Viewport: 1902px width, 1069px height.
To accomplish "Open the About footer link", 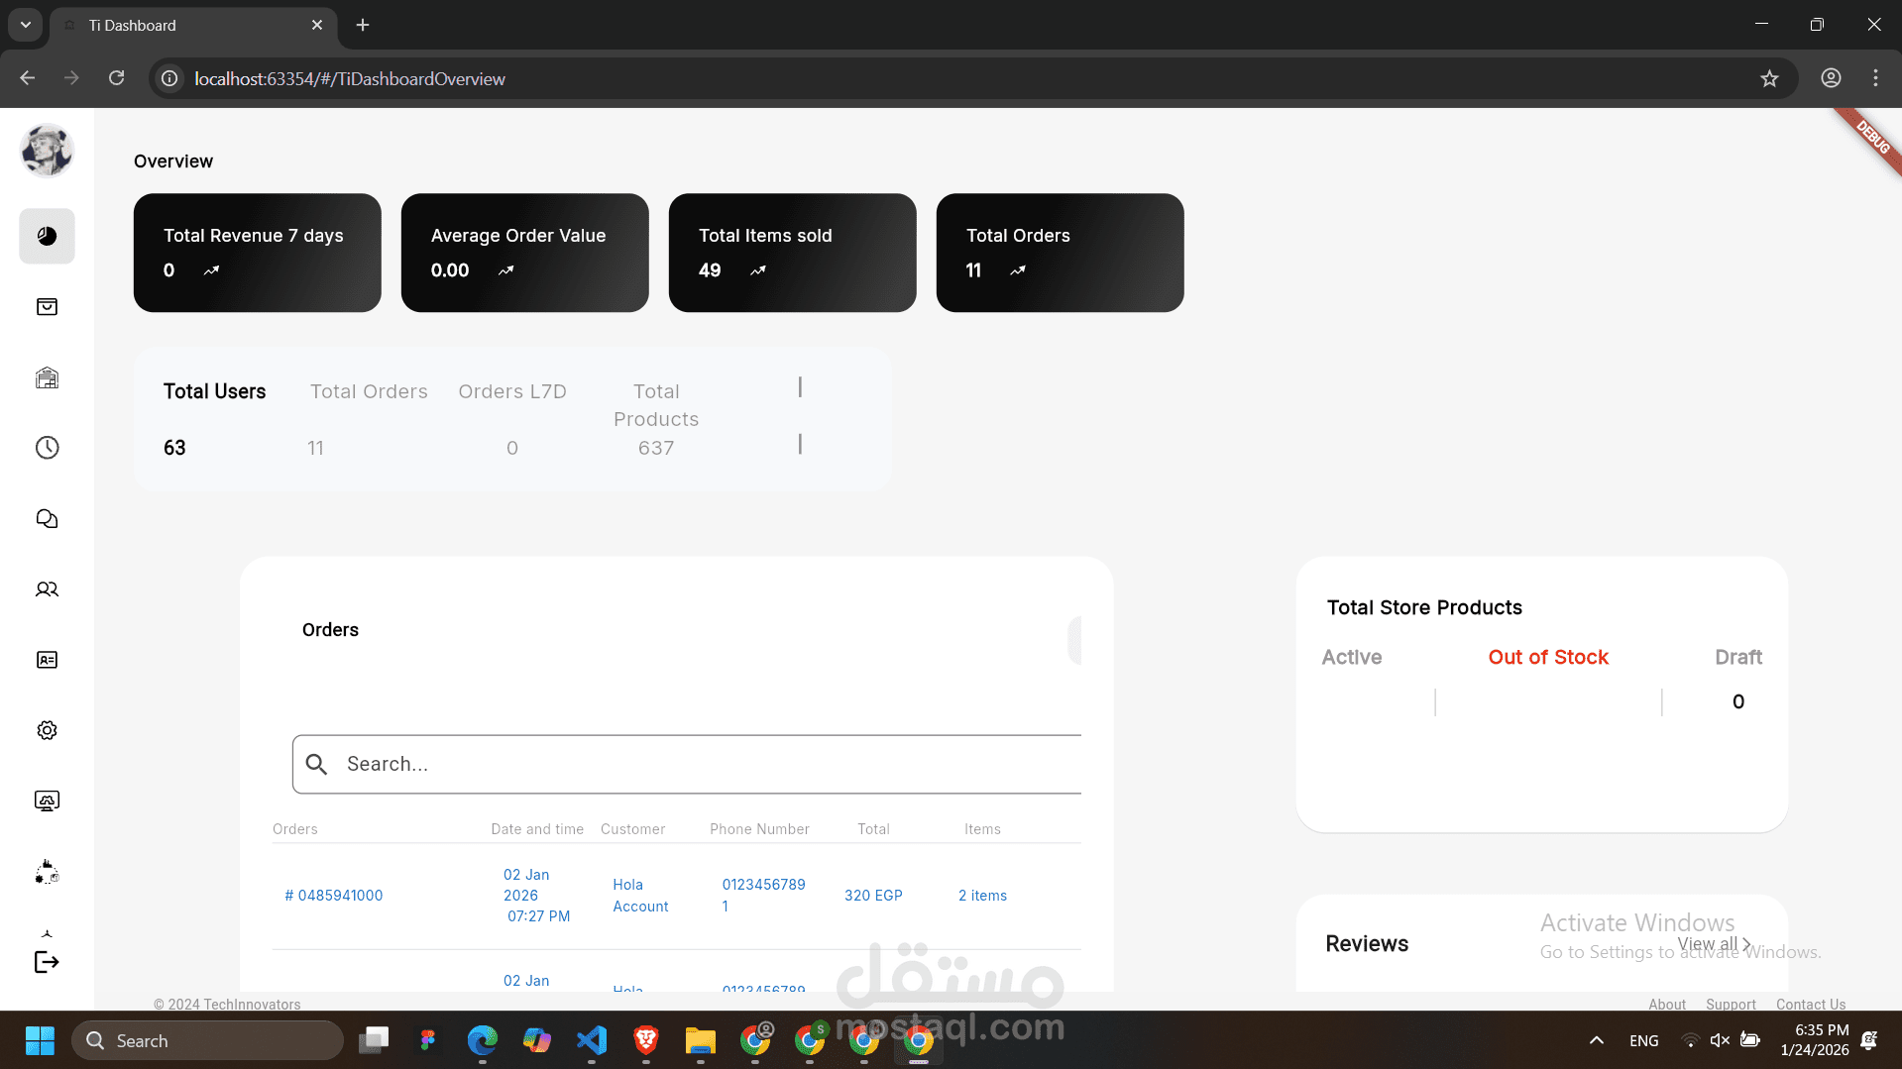I will pyautogui.click(x=1667, y=1005).
